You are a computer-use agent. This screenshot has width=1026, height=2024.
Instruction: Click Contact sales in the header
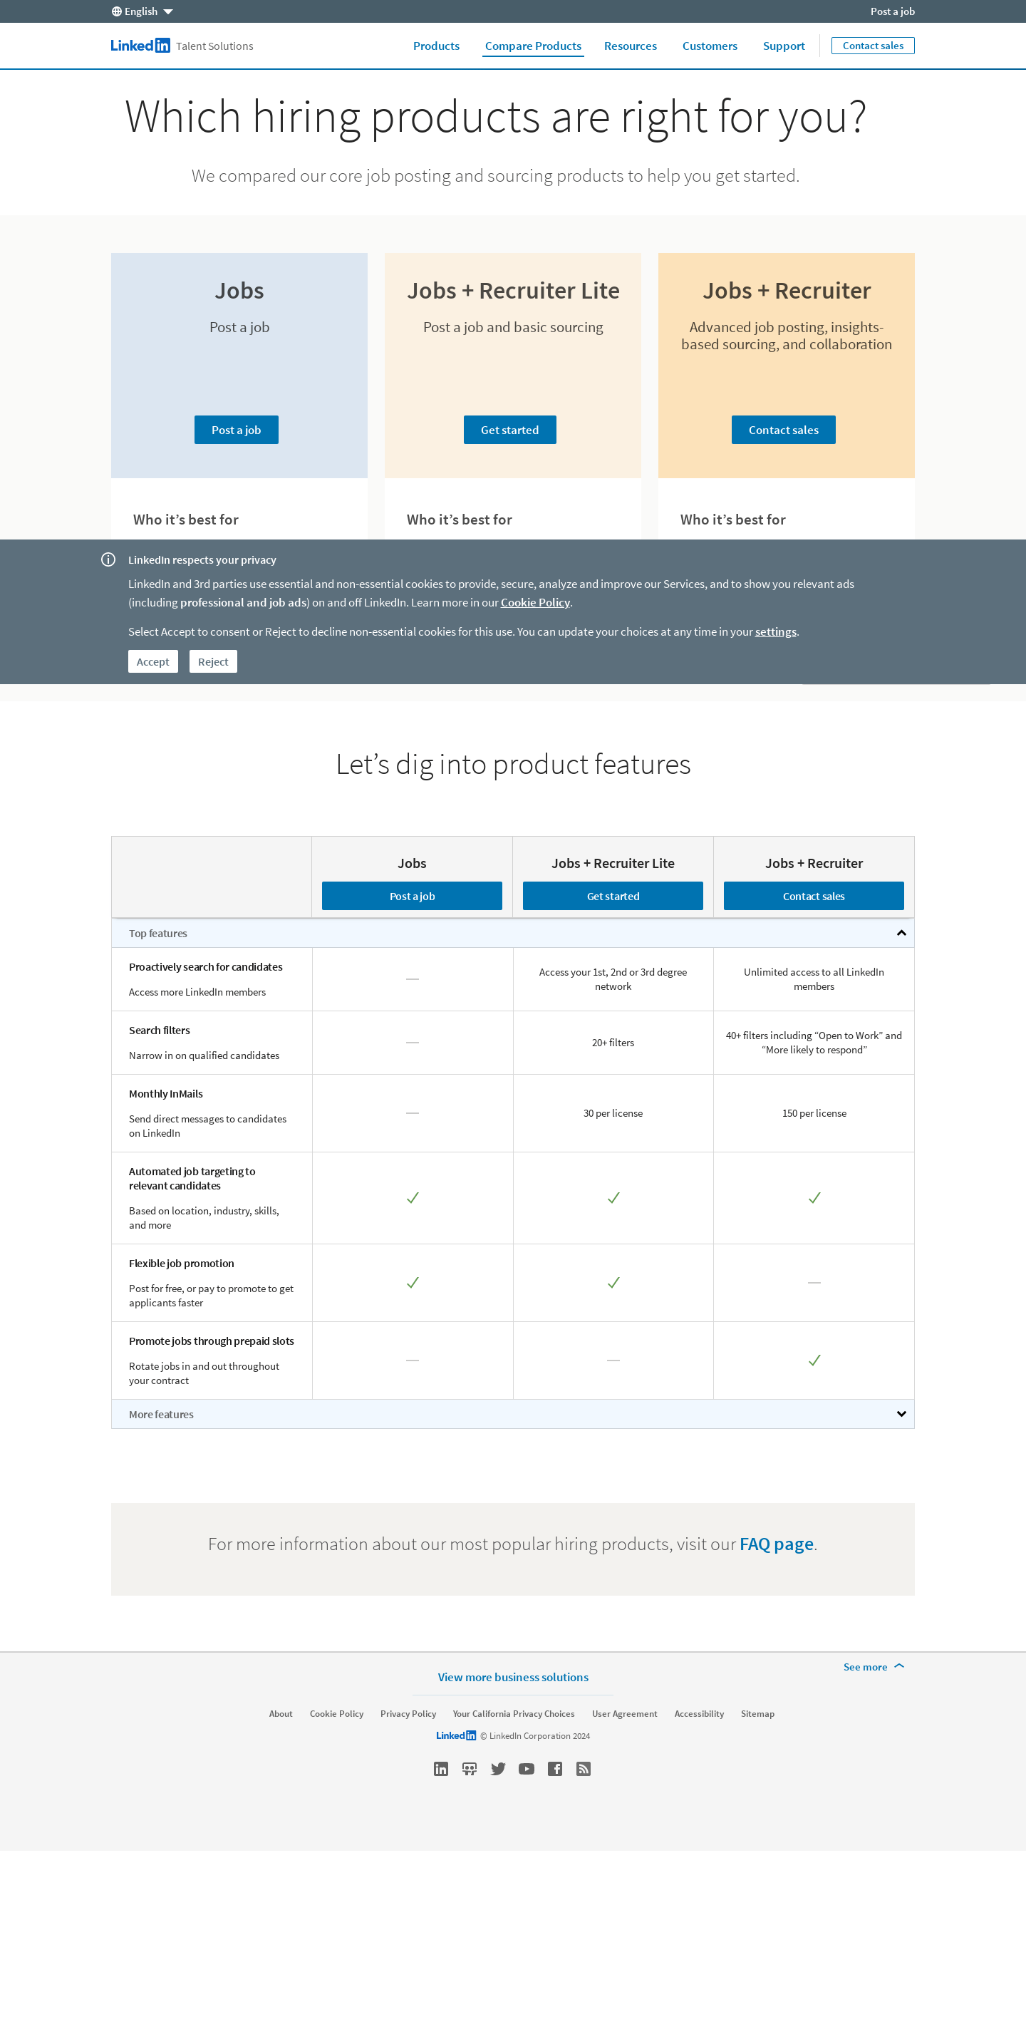[x=873, y=46]
